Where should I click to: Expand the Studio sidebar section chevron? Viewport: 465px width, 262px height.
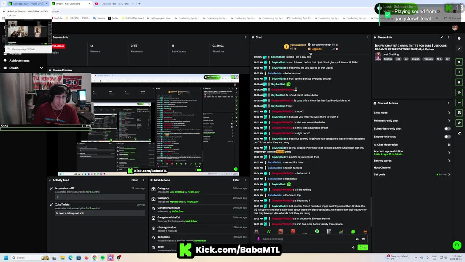(41, 68)
